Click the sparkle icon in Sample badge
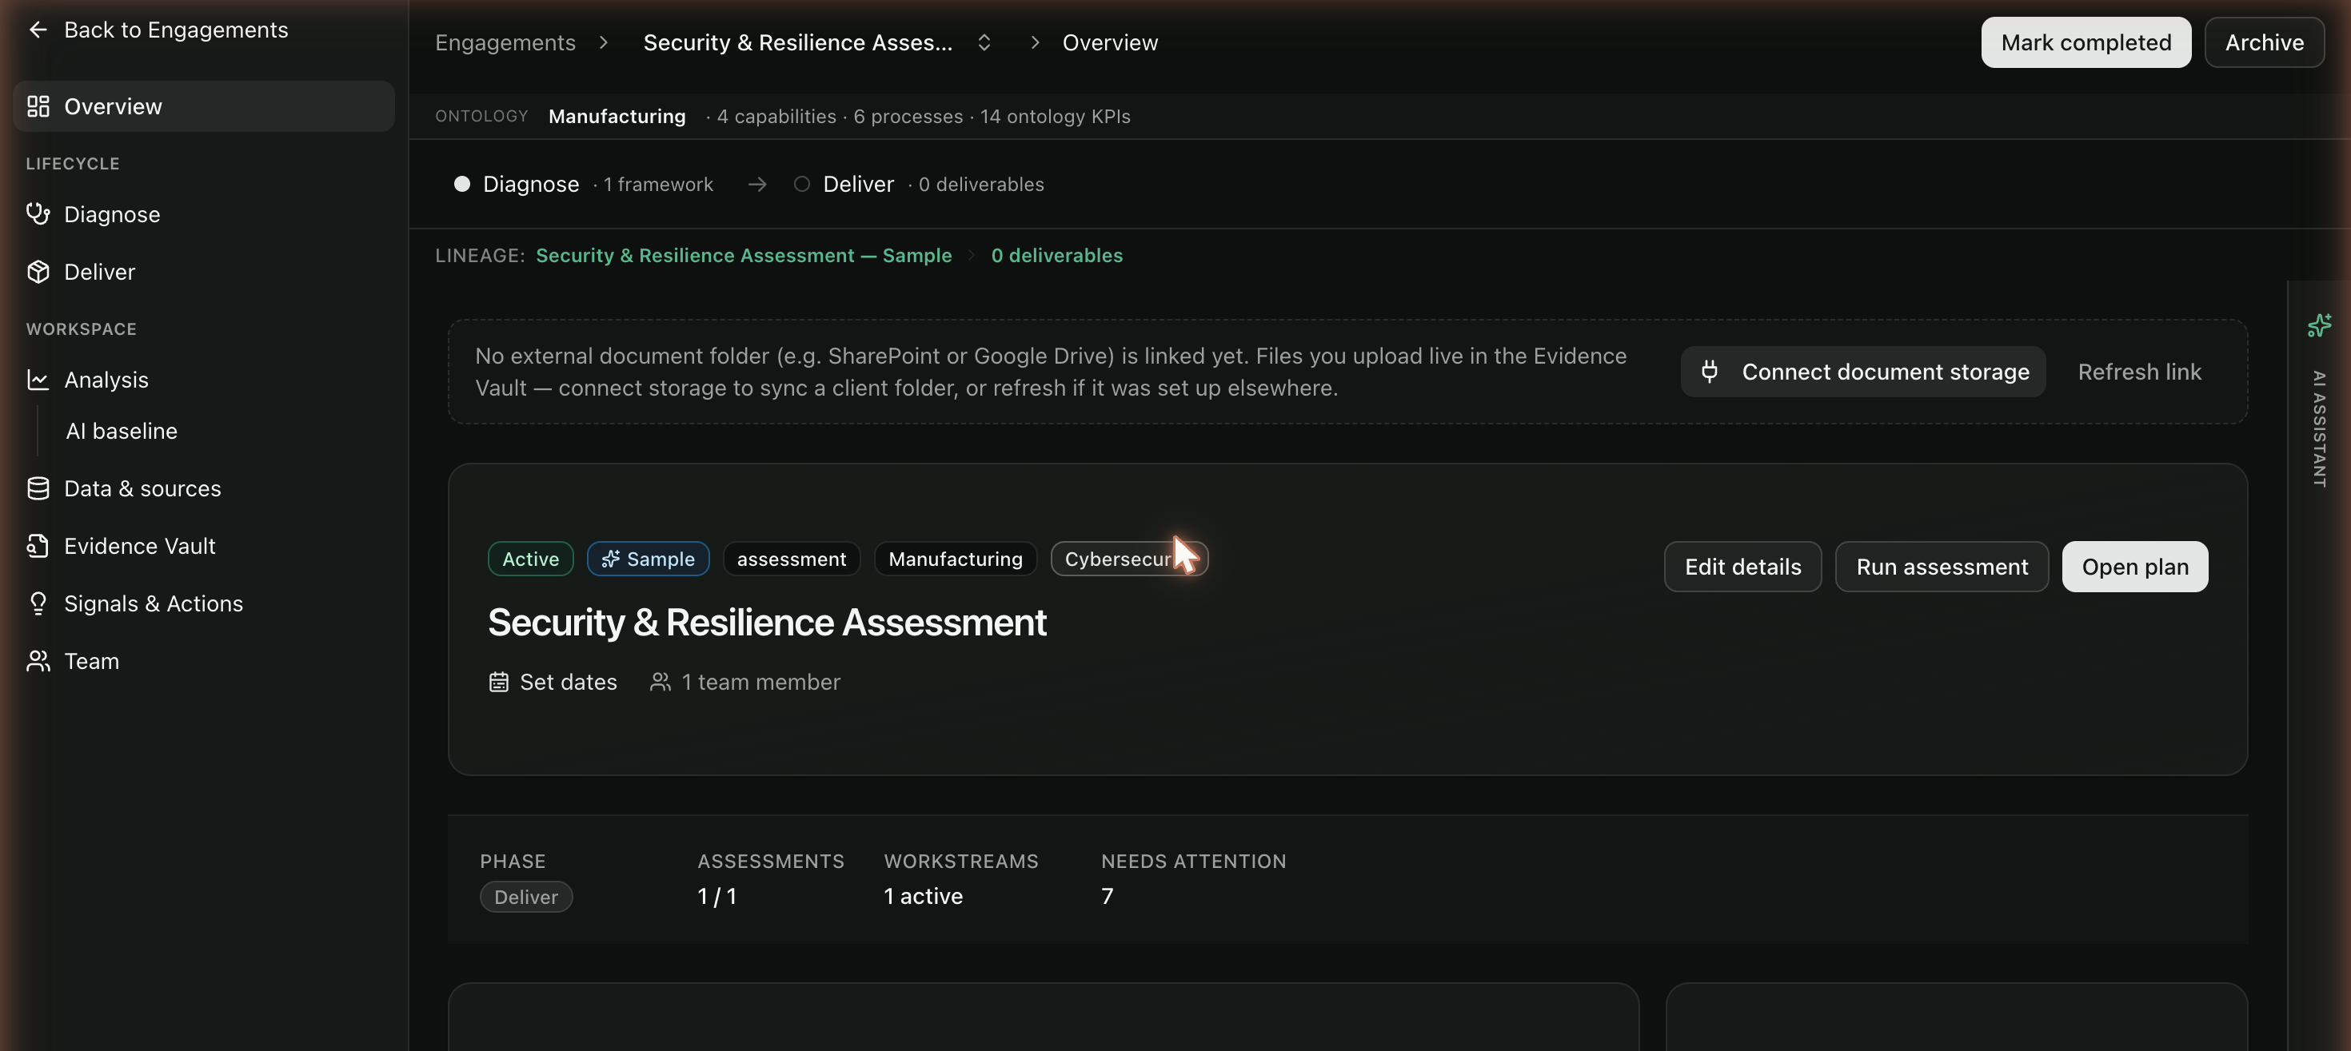This screenshot has width=2351, height=1051. coord(611,559)
